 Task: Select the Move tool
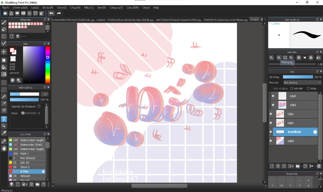pyautogui.click(x=4, y=51)
